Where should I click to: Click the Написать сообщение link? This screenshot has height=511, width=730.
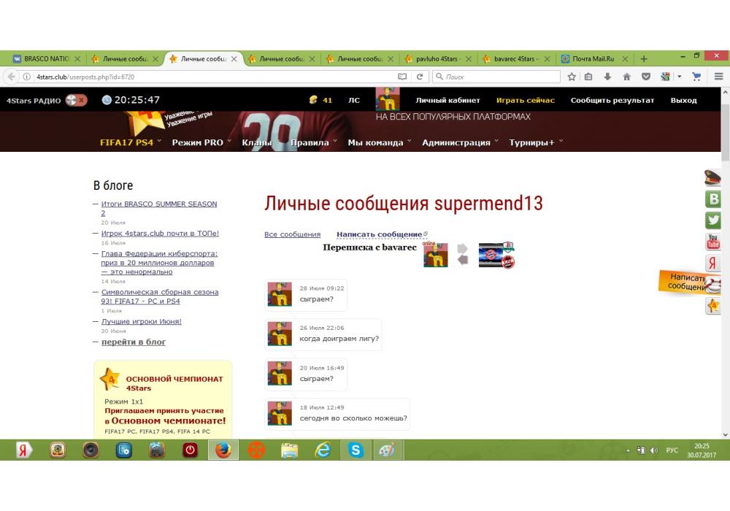tap(380, 234)
